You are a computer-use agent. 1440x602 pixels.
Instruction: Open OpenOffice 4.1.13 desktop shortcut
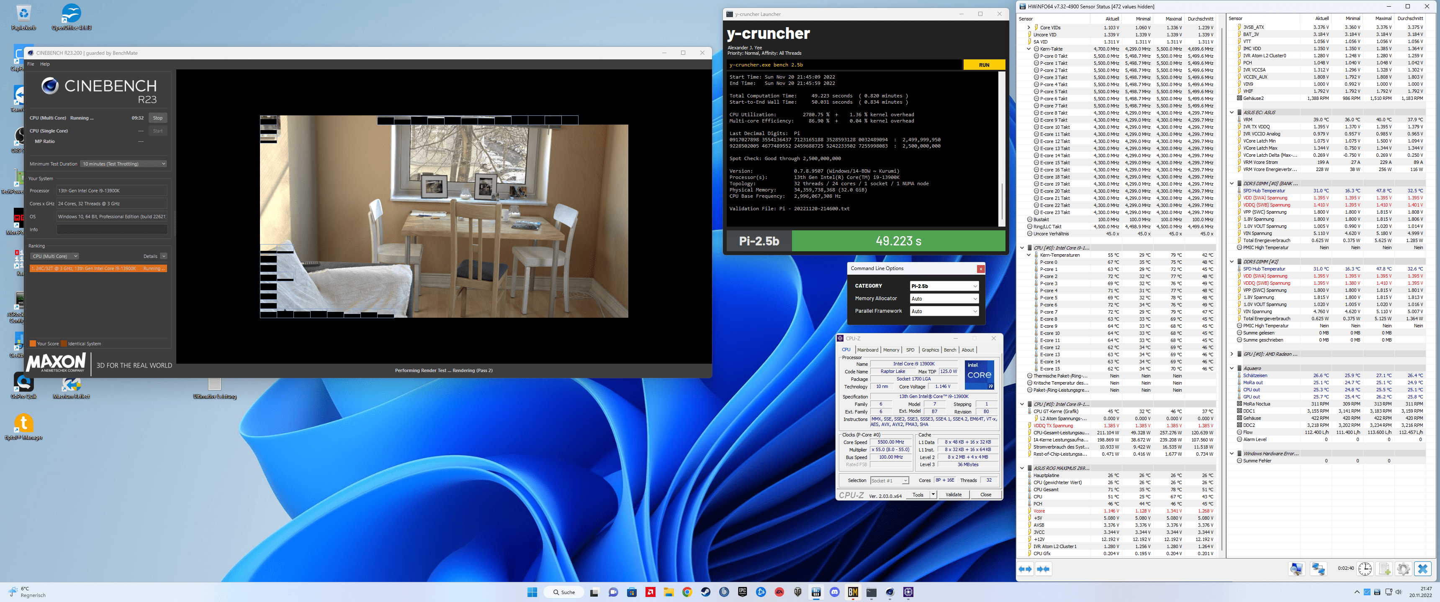tap(72, 17)
